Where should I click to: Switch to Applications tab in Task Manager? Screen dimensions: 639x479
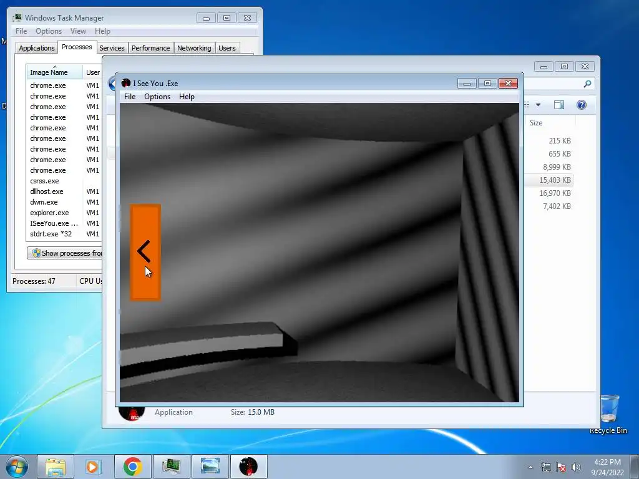[x=37, y=48]
